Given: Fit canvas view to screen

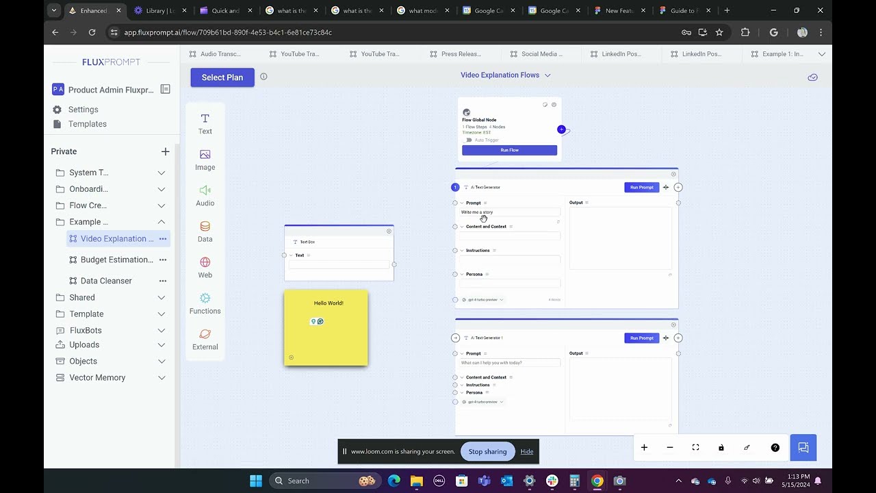Looking at the screenshot, I should [695, 448].
